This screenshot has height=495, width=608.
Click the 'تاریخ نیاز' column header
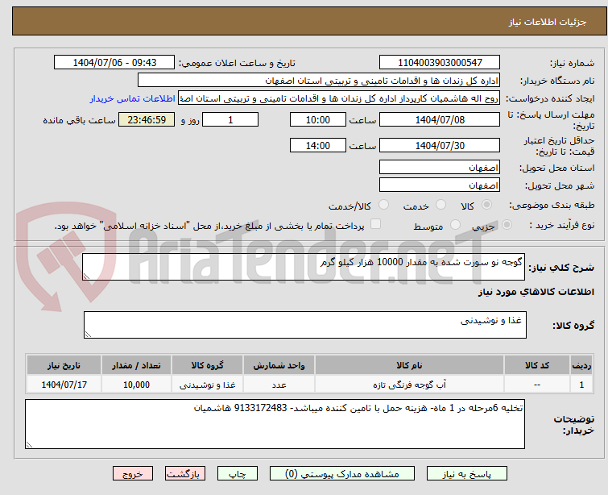pyautogui.click(x=64, y=365)
